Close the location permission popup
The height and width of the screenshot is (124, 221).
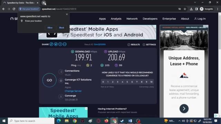click(x=67, y=14)
